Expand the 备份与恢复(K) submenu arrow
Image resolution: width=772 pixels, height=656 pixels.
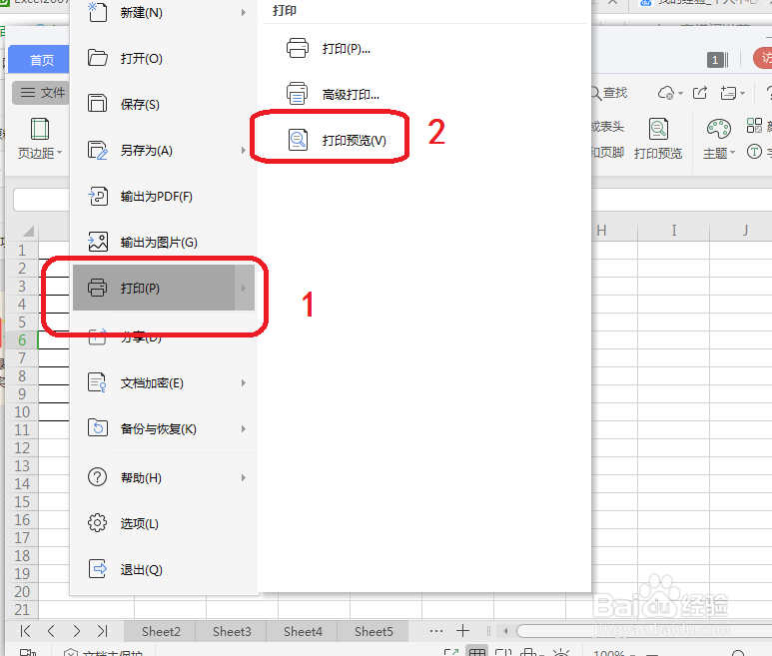[244, 428]
